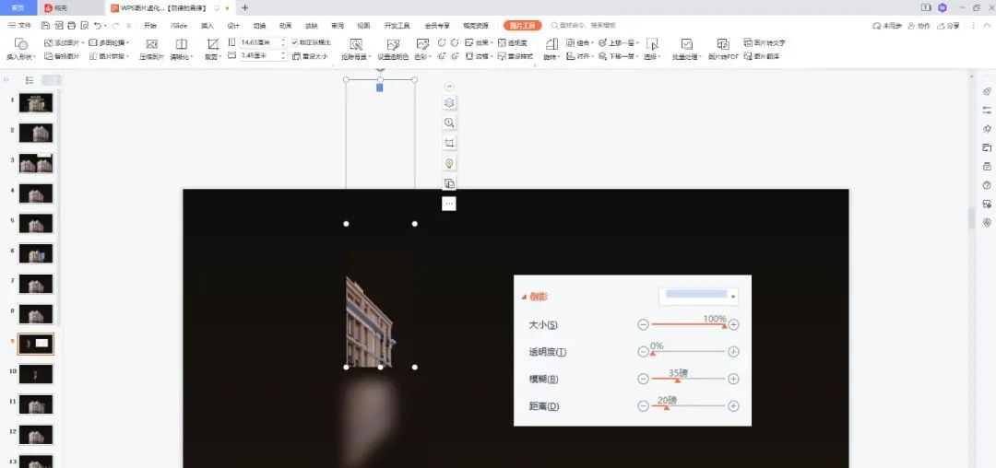The width and height of the screenshot is (996, 468).
Task: Click the Not Synced (未同步) button
Action: (887, 26)
